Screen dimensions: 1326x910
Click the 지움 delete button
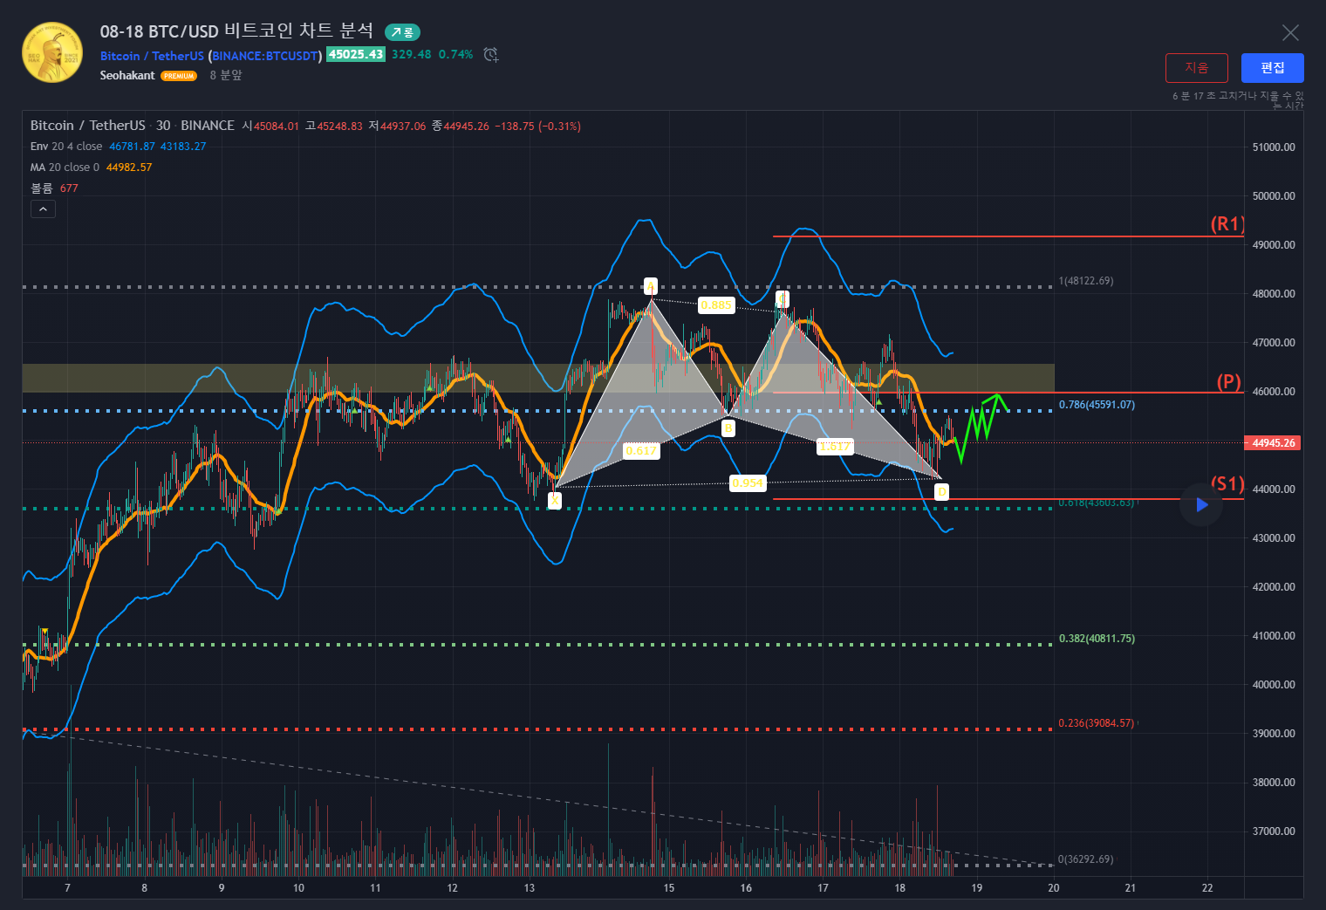click(1196, 68)
